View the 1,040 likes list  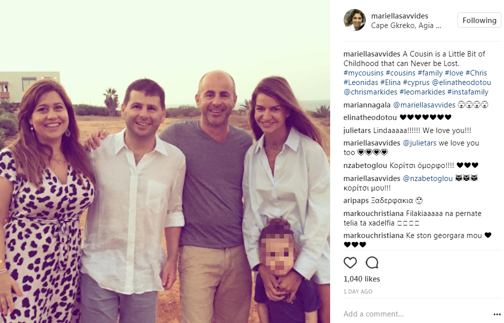[362, 278]
